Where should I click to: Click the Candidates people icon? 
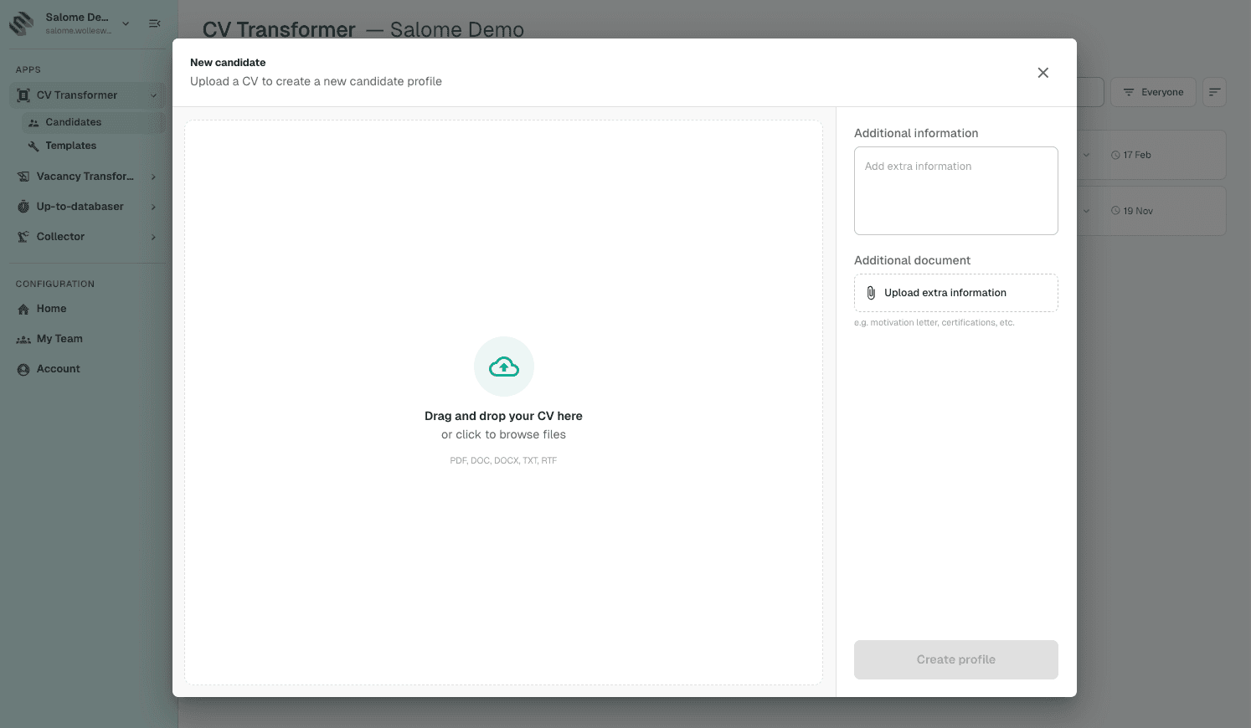33,122
